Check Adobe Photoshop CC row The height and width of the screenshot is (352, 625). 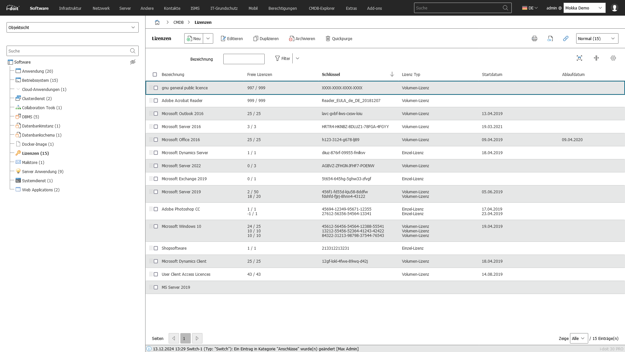[156, 209]
